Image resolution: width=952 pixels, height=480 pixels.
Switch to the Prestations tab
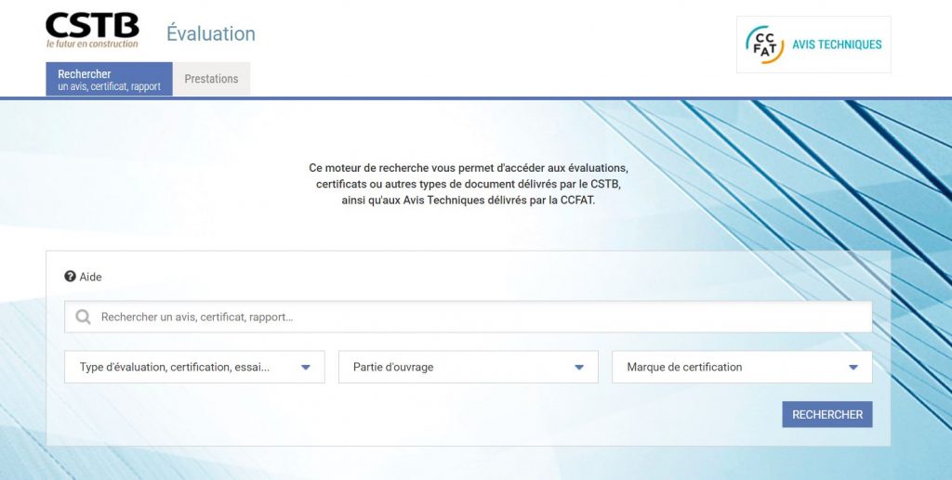click(x=211, y=79)
